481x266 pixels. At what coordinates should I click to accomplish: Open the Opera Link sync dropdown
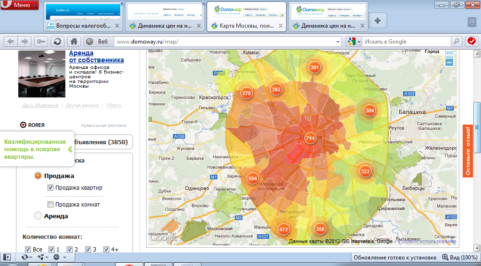point(27,257)
